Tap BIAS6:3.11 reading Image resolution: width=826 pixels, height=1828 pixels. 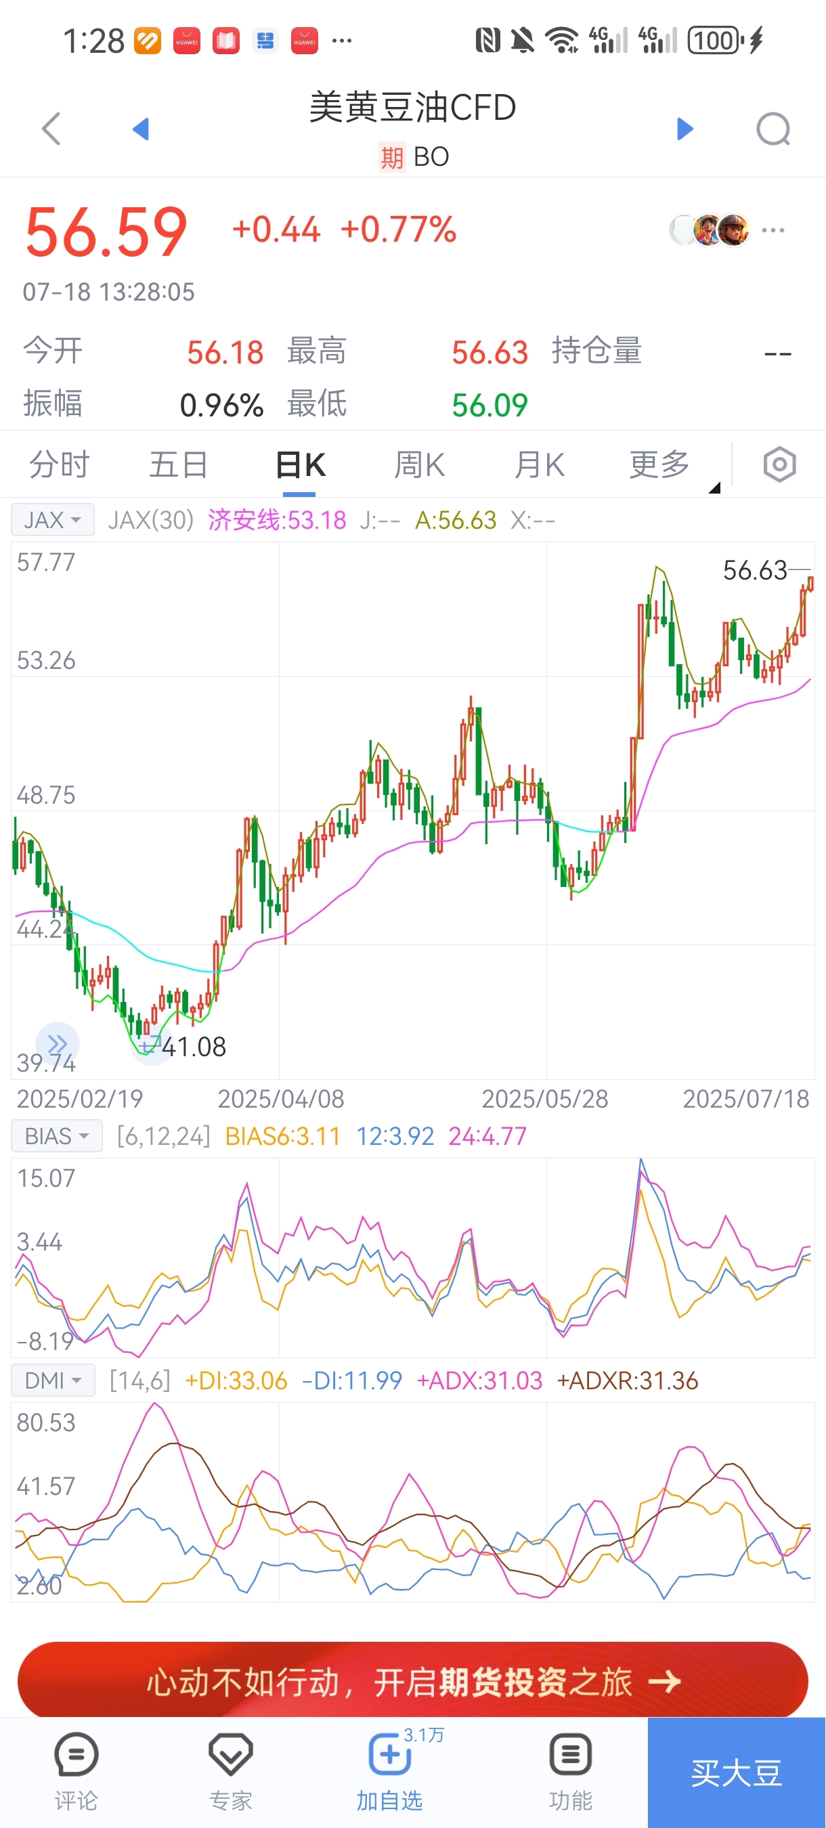click(x=282, y=1136)
